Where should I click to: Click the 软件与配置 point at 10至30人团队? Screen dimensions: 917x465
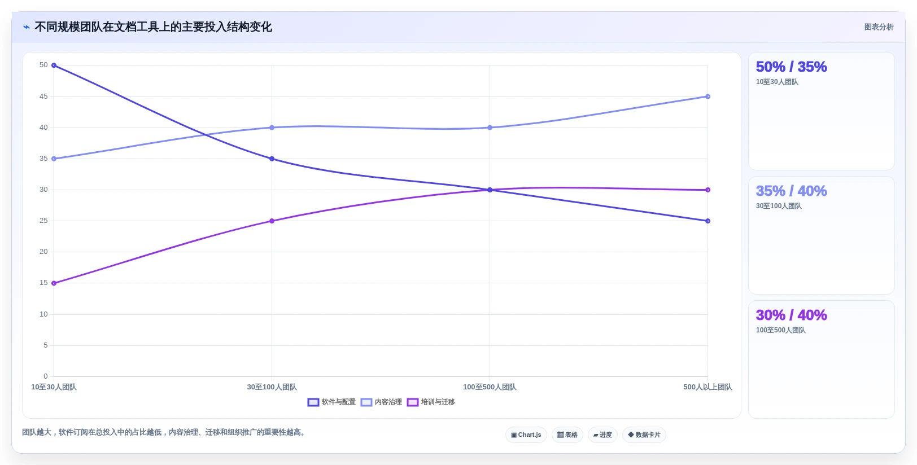pos(54,65)
